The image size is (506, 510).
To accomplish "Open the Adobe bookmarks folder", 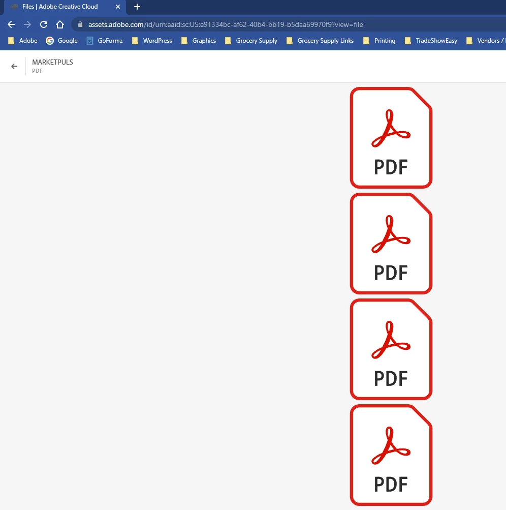I will (23, 41).
